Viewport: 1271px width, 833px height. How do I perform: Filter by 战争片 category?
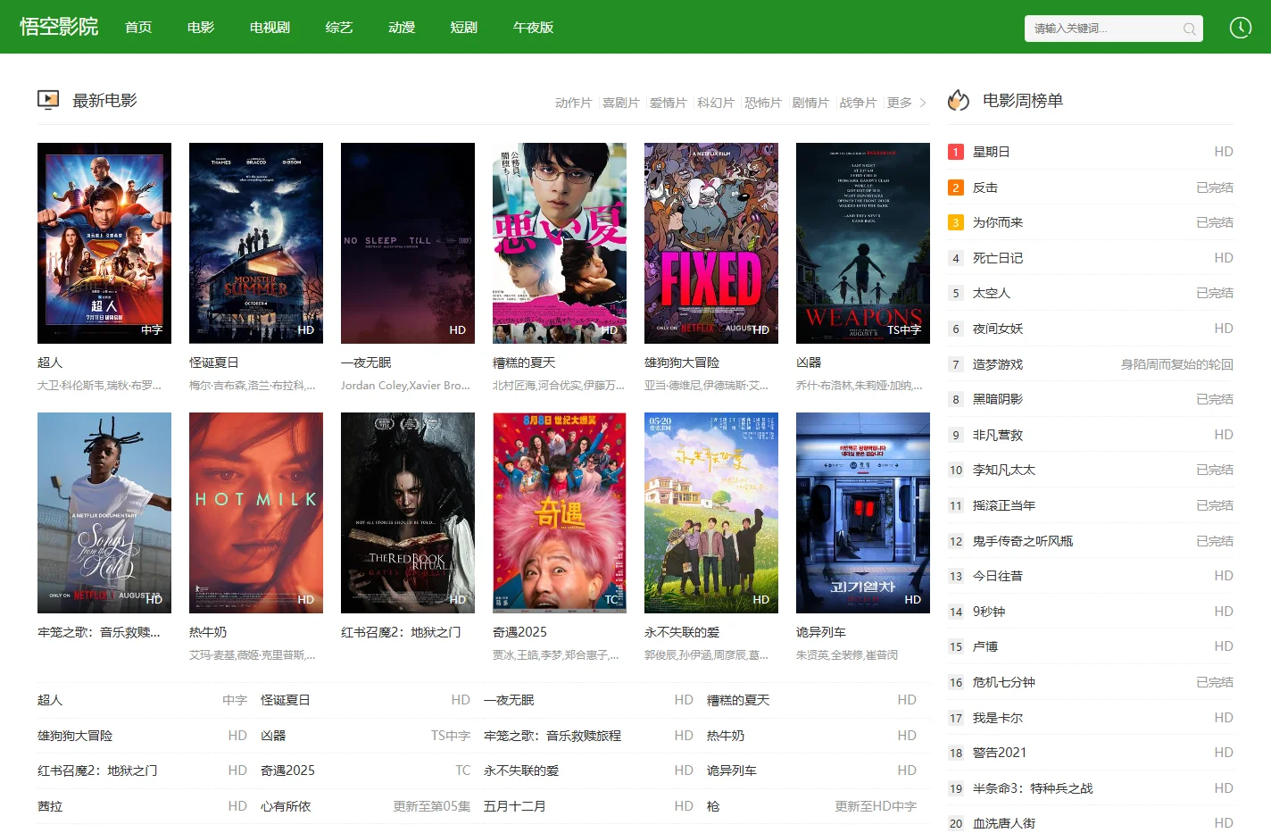tap(858, 103)
